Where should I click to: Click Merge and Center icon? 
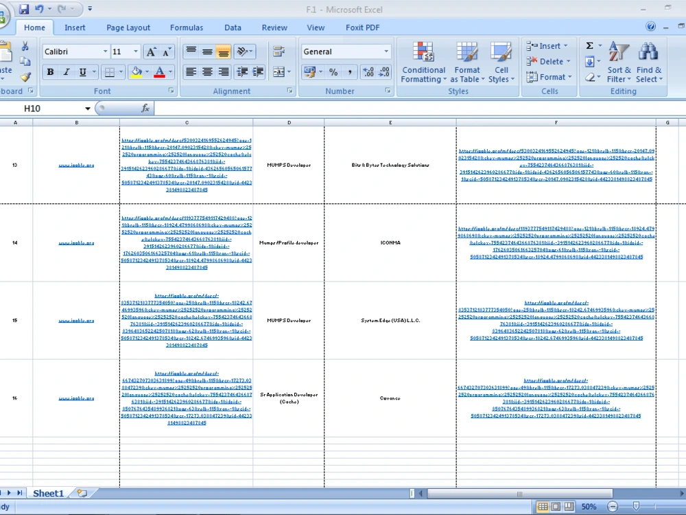click(279, 72)
